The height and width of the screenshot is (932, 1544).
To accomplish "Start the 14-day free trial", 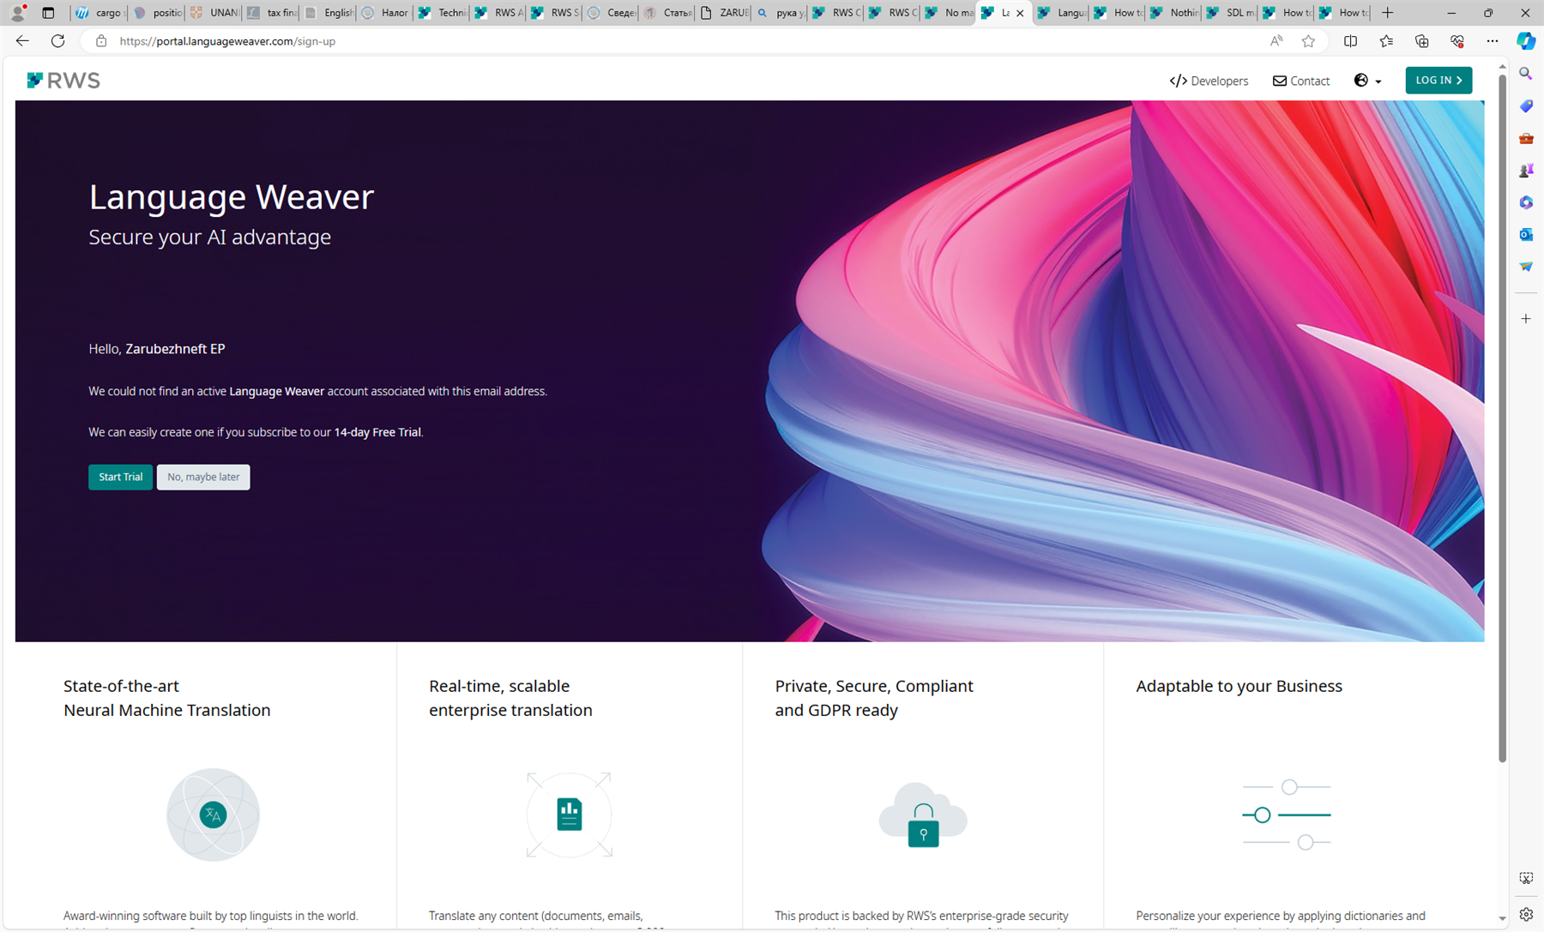I will [120, 477].
